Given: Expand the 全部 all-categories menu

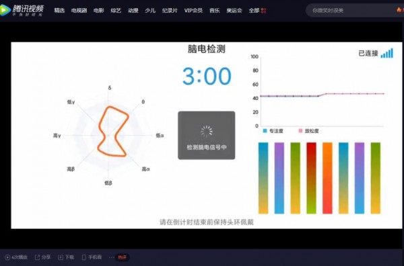Looking at the screenshot, I should click(x=254, y=11).
